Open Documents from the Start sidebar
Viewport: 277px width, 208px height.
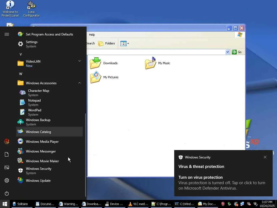click(7, 154)
